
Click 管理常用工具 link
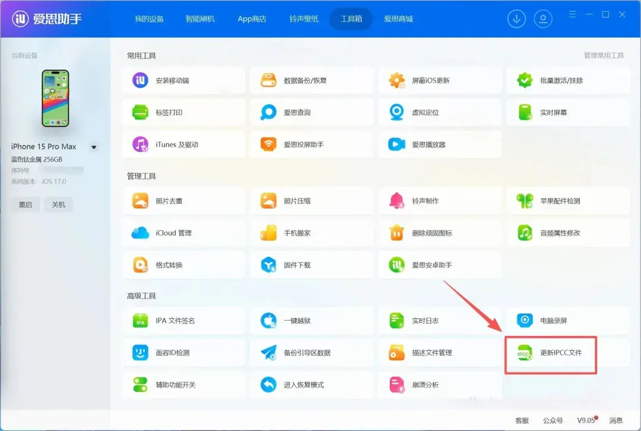coord(604,55)
